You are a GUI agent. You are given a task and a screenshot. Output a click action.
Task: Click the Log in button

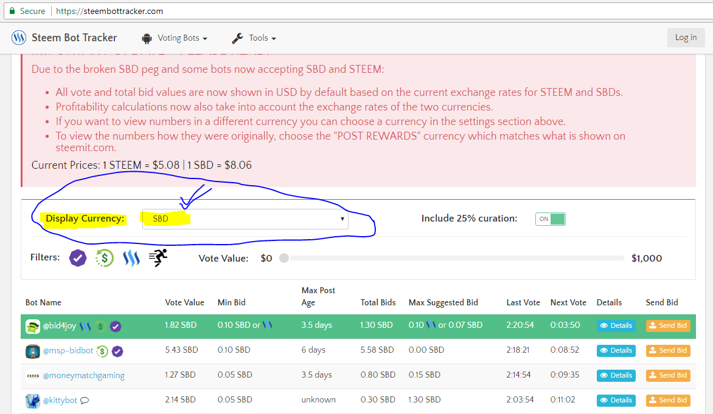click(x=686, y=38)
